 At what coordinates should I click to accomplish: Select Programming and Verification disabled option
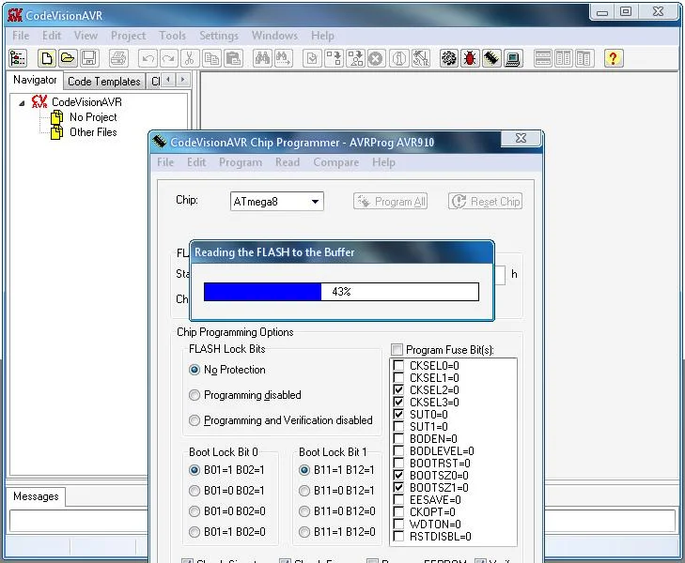pos(195,420)
